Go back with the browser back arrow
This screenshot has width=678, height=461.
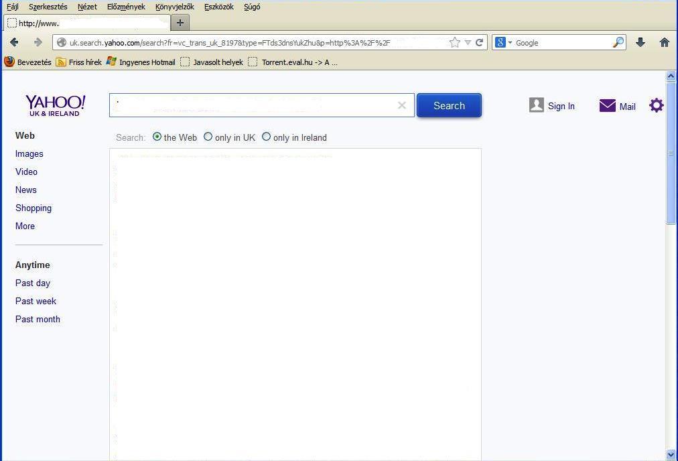point(14,42)
